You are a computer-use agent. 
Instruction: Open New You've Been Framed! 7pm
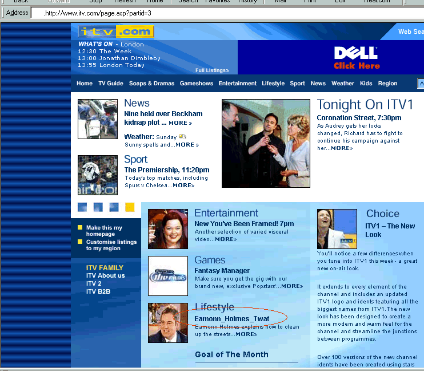[244, 224]
